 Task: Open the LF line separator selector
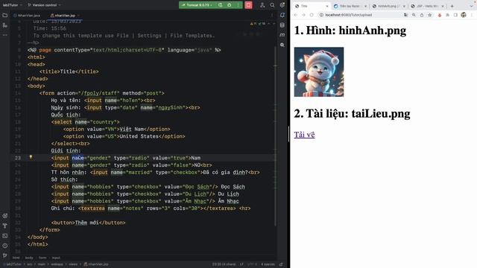pos(241,264)
